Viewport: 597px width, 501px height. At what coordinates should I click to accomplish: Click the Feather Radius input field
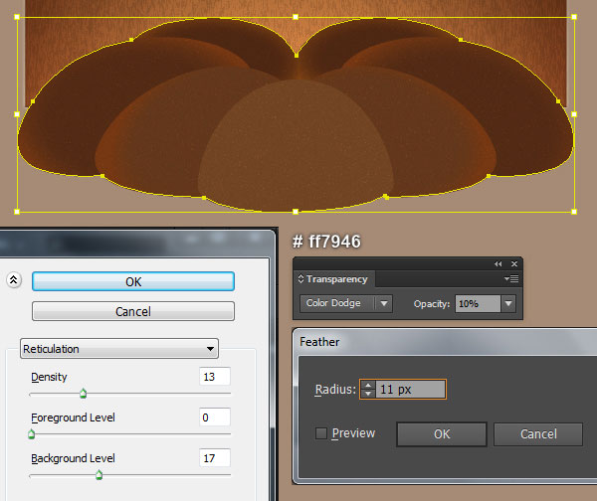click(x=410, y=389)
